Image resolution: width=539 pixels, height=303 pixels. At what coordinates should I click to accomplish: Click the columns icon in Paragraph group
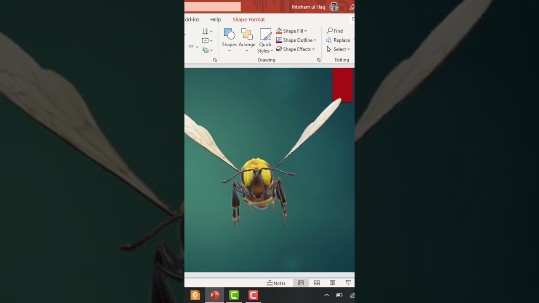(x=191, y=47)
